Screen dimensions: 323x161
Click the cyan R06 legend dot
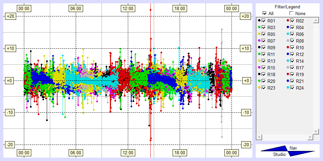click(288, 34)
